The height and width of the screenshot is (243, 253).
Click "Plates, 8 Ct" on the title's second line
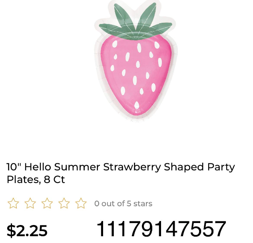click(x=36, y=180)
